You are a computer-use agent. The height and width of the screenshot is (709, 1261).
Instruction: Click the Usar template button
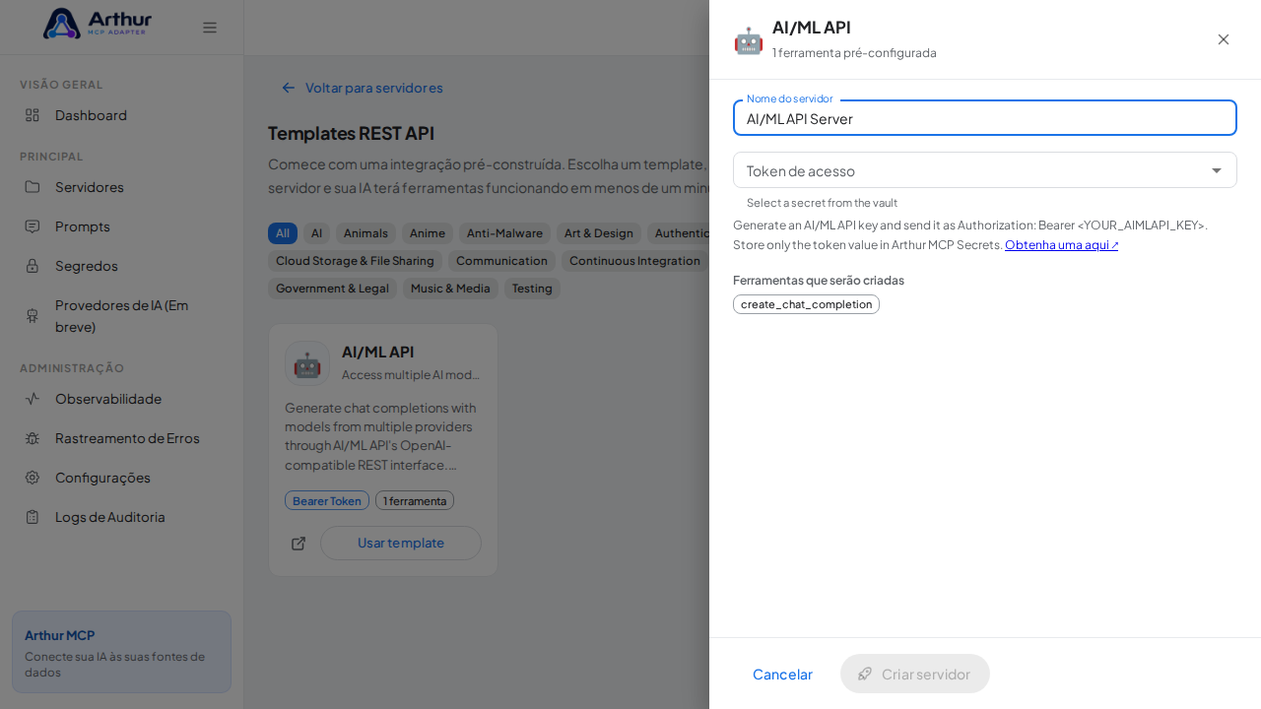401,544
